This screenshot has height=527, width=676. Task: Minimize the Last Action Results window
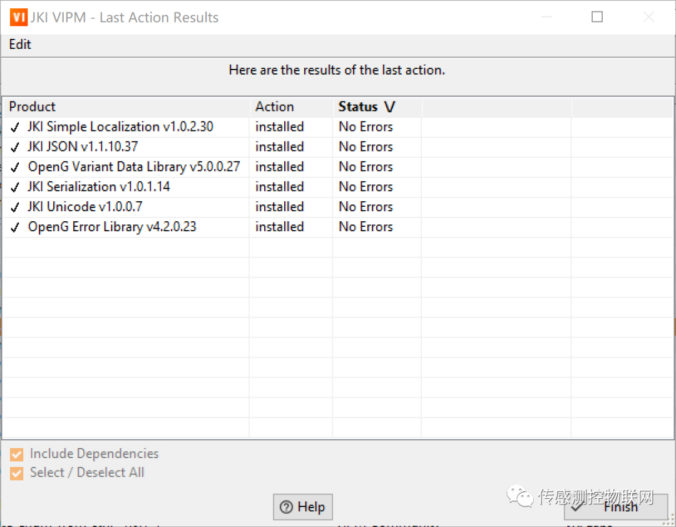(x=546, y=17)
